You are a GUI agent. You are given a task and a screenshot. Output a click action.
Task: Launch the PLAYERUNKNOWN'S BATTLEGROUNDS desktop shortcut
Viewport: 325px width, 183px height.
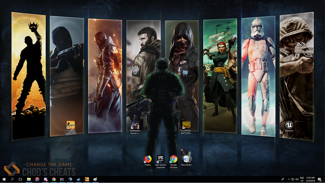click(186, 128)
